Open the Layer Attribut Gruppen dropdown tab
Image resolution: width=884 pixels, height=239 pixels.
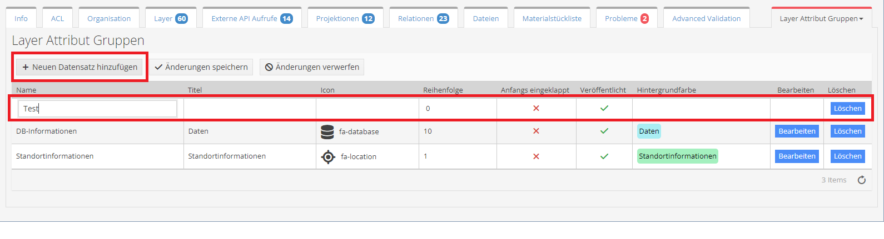pyautogui.click(x=821, y=19)
